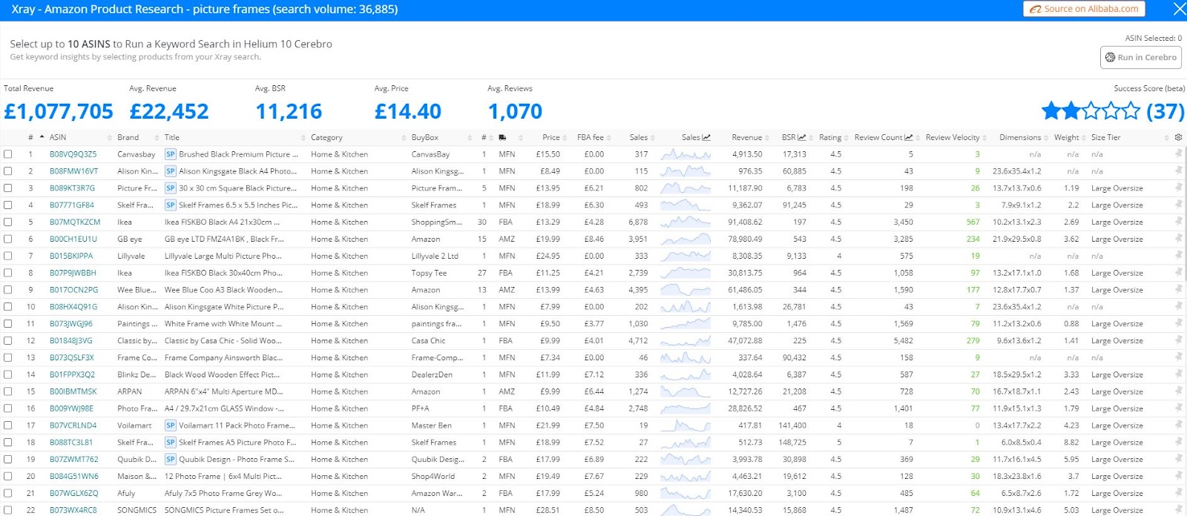
Task: Check the box for ASIN B08HX4Q91G
Action: point(7,307)
